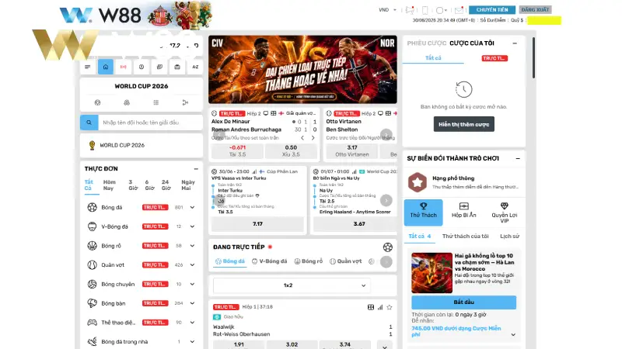Open the collapsed menu list icon
Viewport: 622px width, 349px height.
point(88,67)
